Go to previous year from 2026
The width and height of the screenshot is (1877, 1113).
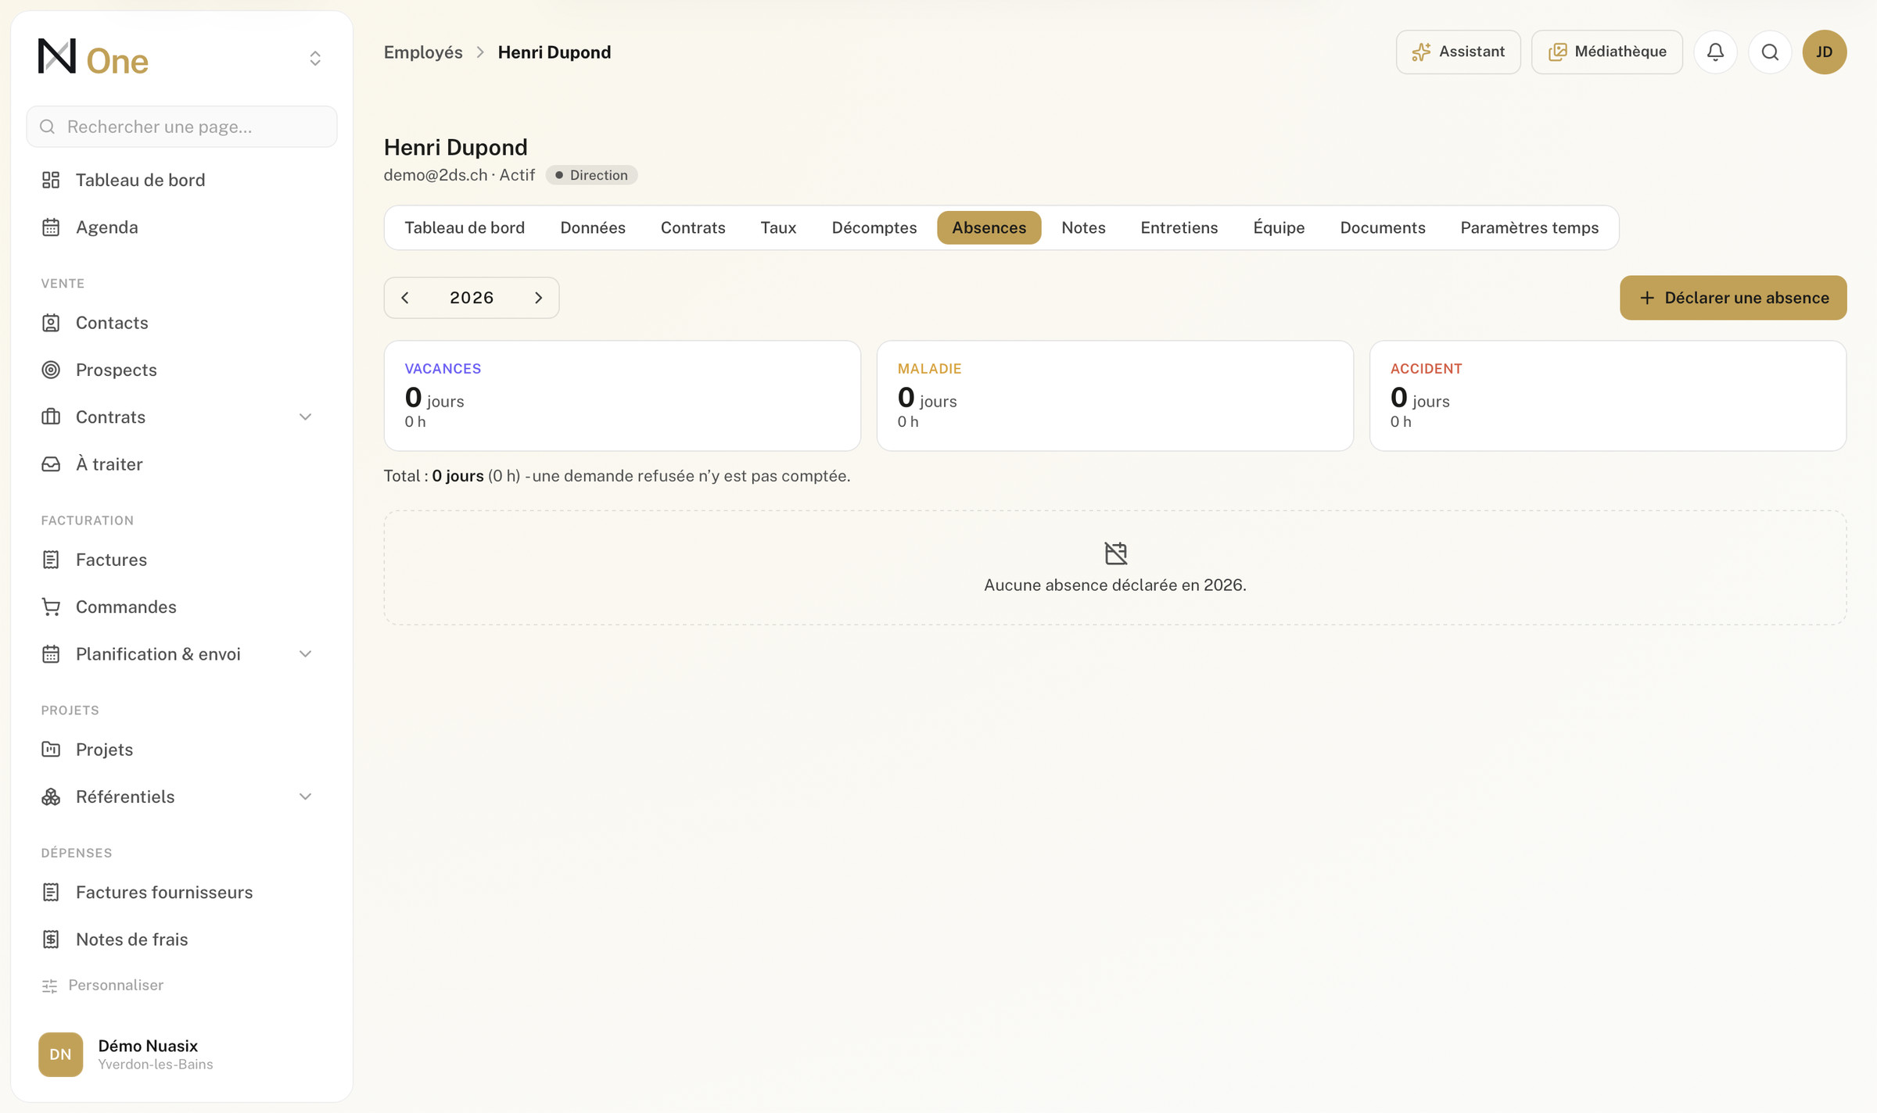(x=405, y=298)
